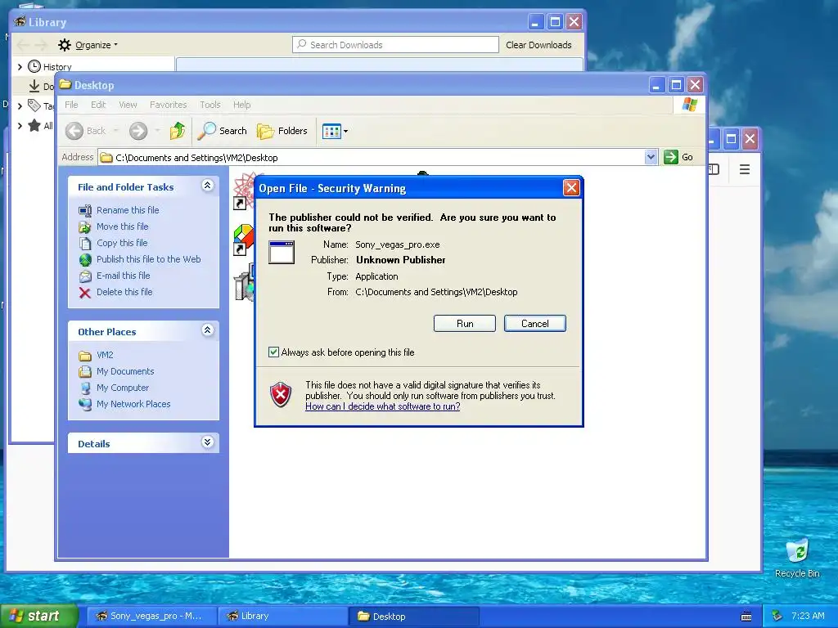Close the Security Warning dialog with X
This screenshot has height=628, width=838.
tap(571, 188)
